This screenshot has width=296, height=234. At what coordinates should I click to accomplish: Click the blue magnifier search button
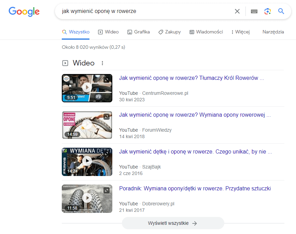281,11
